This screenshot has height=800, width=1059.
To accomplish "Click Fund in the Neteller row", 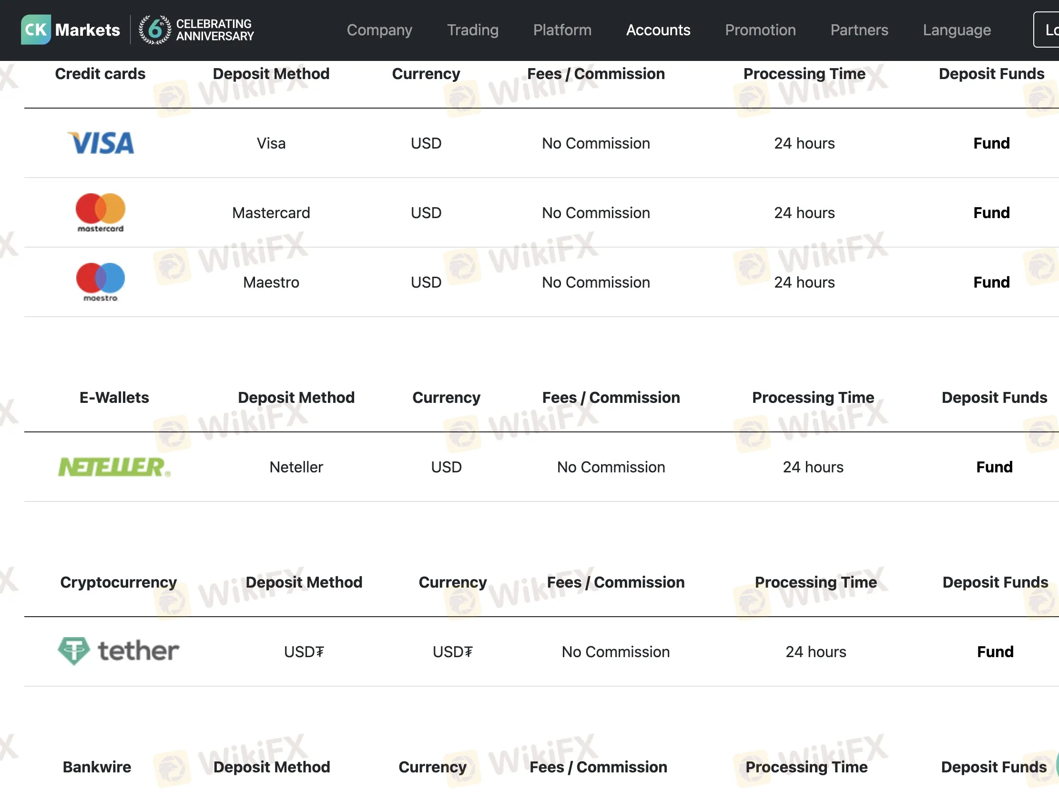I will click(994, 467).
